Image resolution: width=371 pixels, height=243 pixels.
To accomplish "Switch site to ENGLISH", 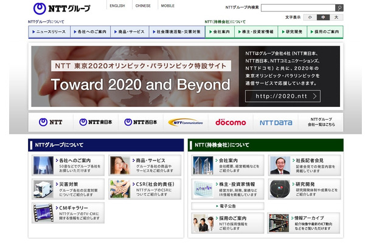I will point(117,5).
